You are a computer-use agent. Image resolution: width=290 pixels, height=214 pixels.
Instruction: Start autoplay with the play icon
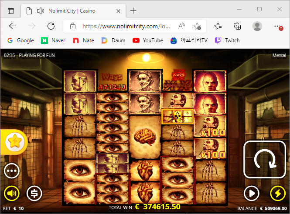point(251,193)
